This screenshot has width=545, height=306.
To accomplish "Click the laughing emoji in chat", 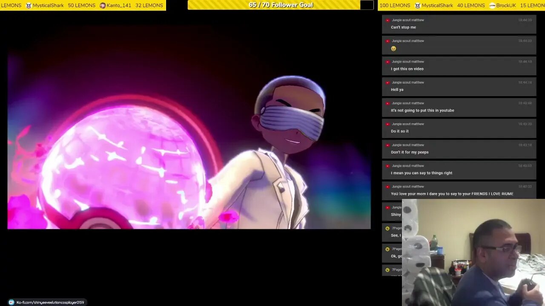I will 393,48.
